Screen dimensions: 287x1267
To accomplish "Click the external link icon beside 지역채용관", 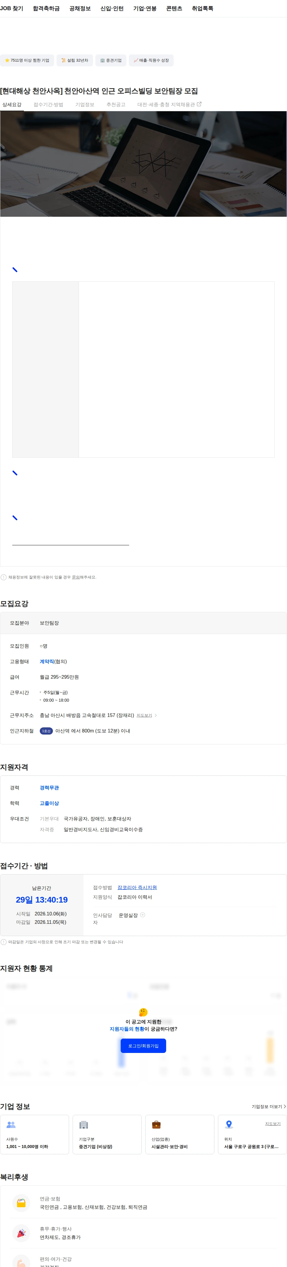I will click(x=199, y=104).
